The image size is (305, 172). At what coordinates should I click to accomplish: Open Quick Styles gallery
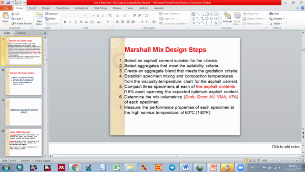click(x=237, y=19)
